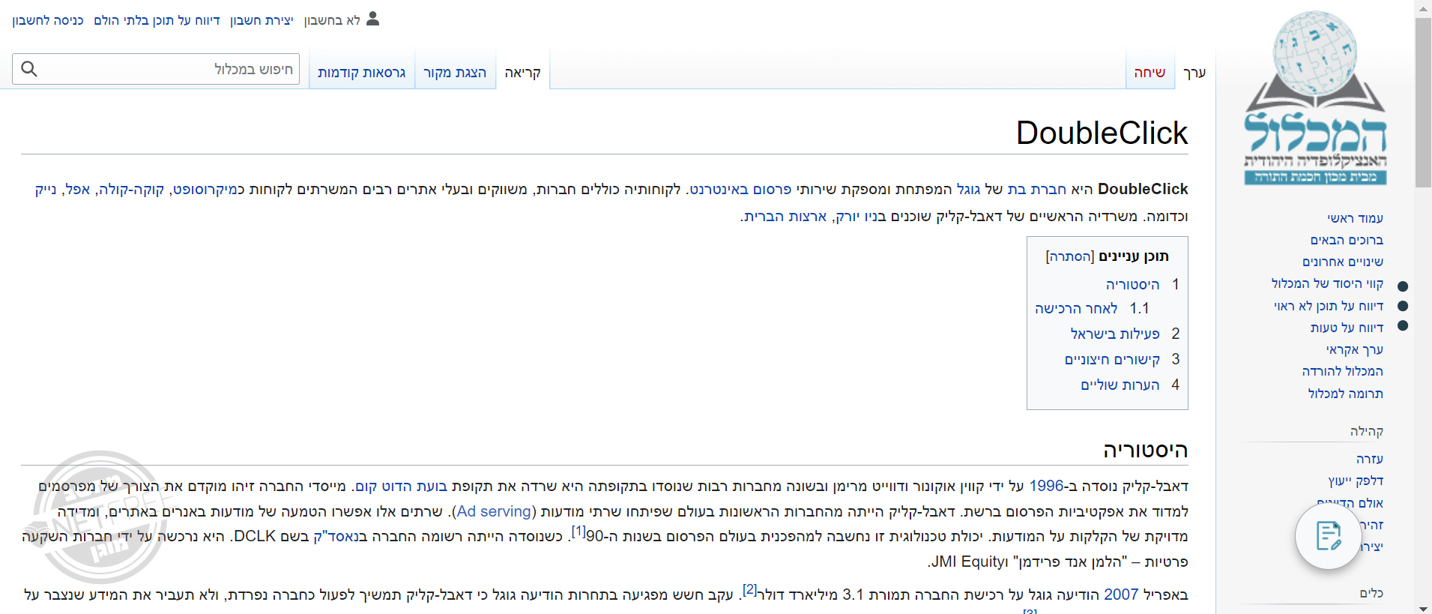
Task: Open the 'שיחה' talk tab
Action: click(x=1149, y=73)
